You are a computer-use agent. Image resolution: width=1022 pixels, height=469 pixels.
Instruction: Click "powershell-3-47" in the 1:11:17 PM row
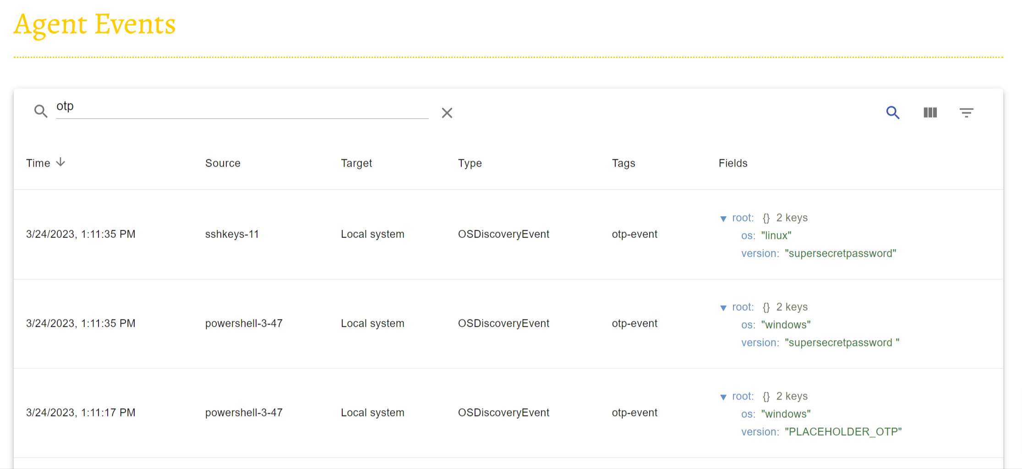coord(244,413)
